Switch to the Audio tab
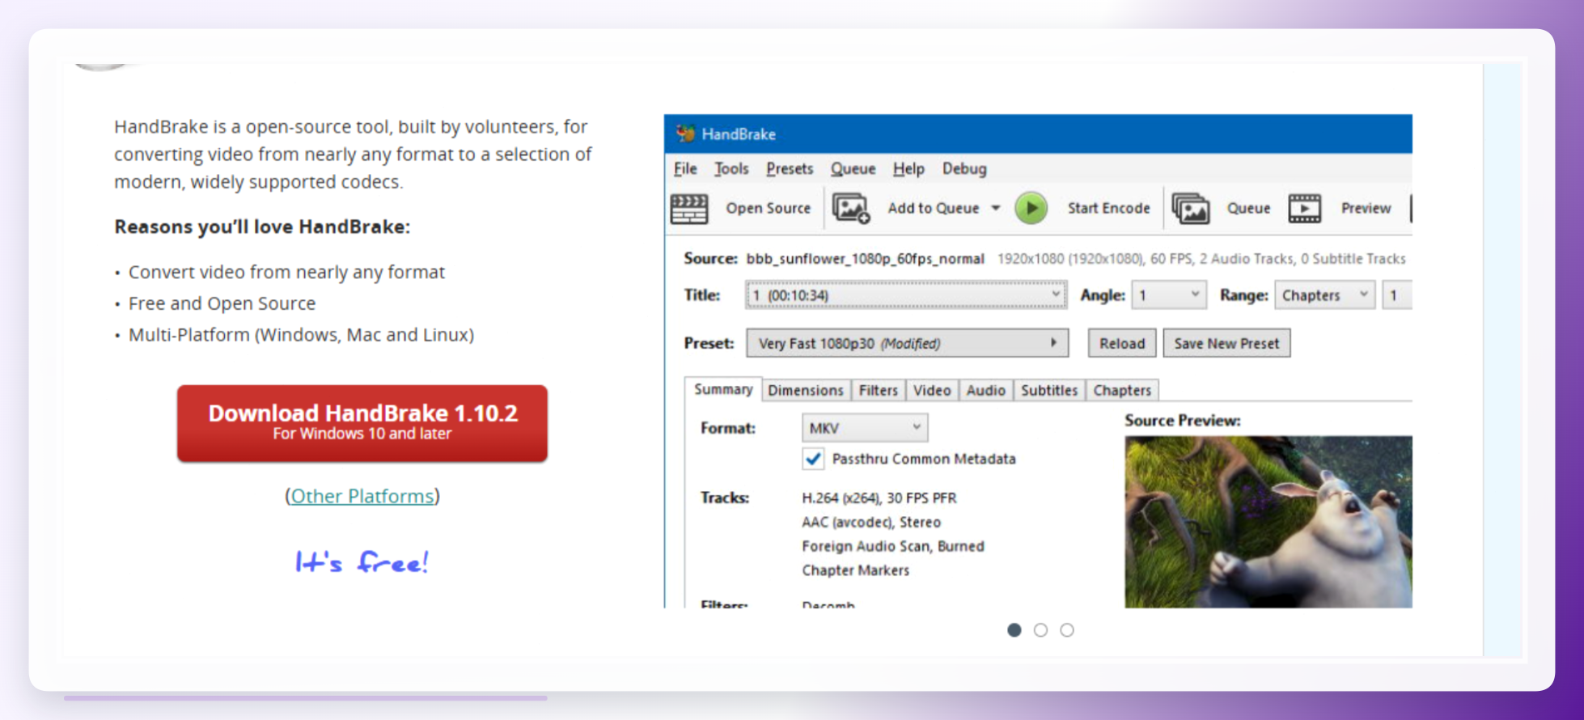This screenshot has width=1584, height=720. click(x=986, y=390)
